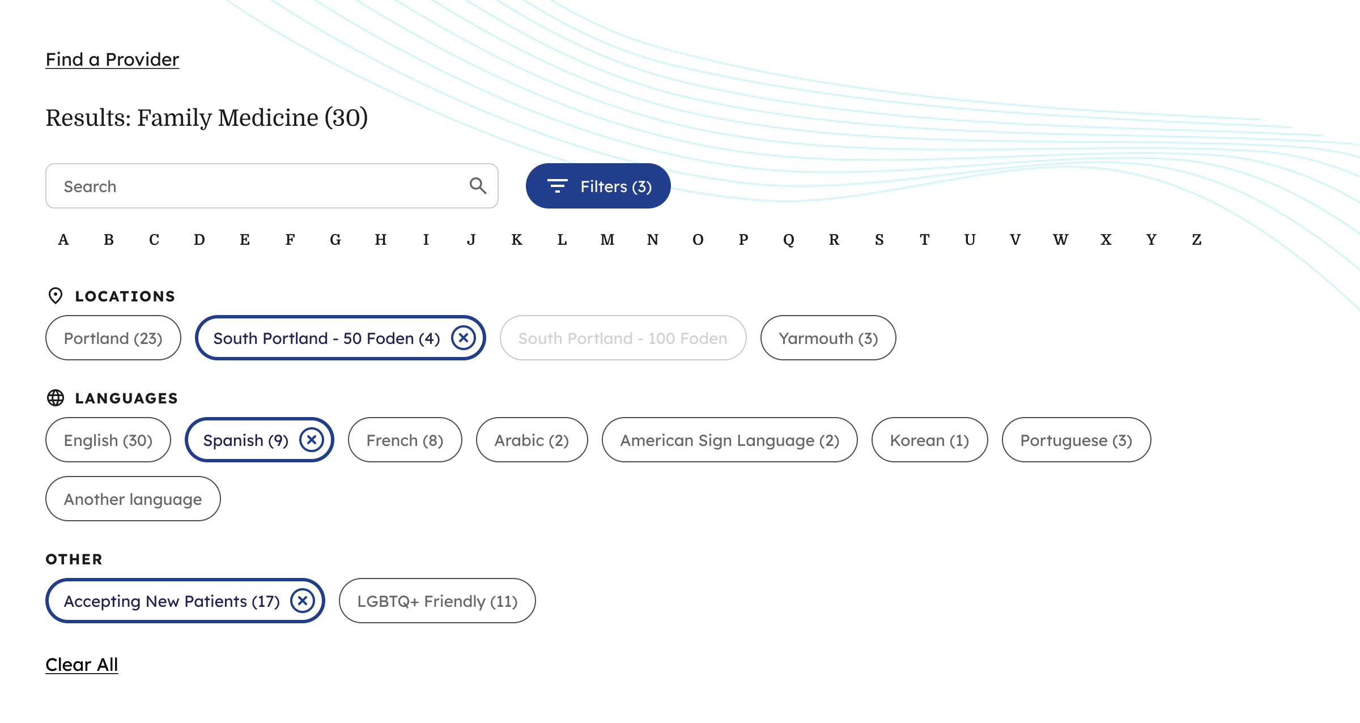Image resolution: width=1360 pixels, height=723 pixels.
Task: Remove South Portland - 50 Foden filter
Action: 464,338
